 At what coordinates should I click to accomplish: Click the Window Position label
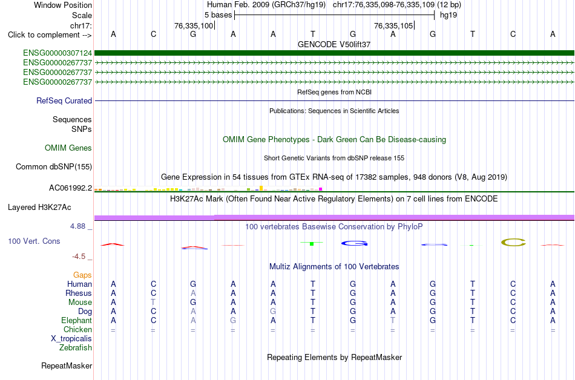coord(63,5)
